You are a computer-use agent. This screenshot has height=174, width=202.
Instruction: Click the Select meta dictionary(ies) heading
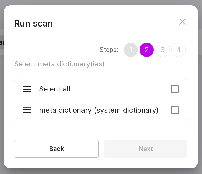click(x=59, y=64)
